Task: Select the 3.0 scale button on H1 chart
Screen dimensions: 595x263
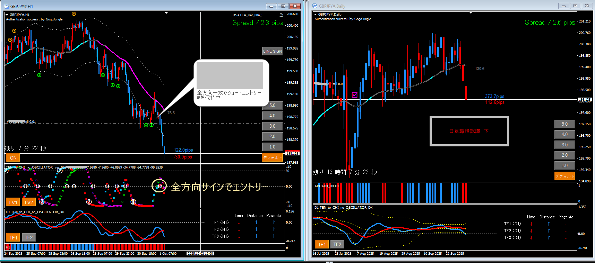Action: pos(273,126)
